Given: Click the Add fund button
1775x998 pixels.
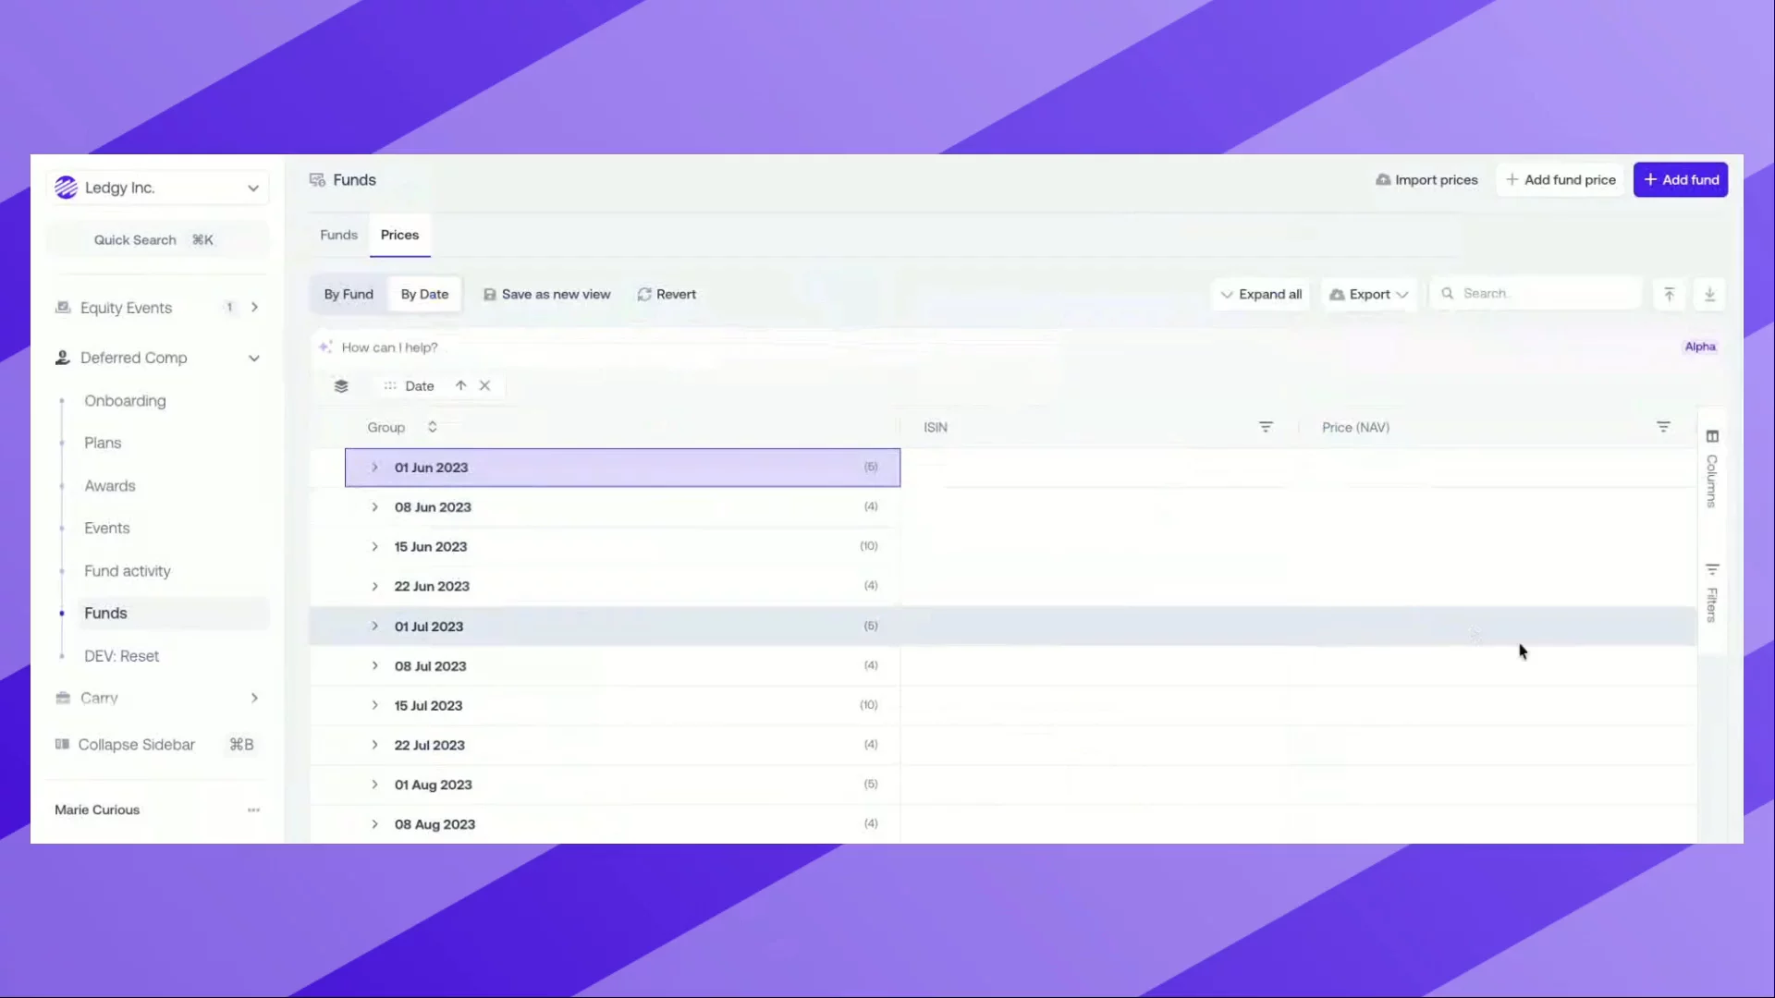Looking at the screenshot, I should tap(1680, 180).
